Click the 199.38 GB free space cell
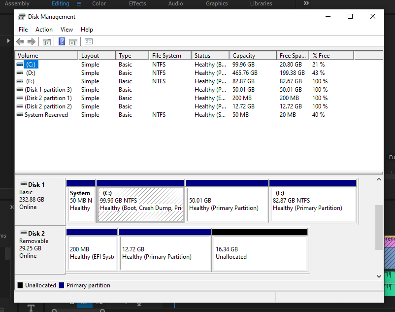 click(292, 73)
